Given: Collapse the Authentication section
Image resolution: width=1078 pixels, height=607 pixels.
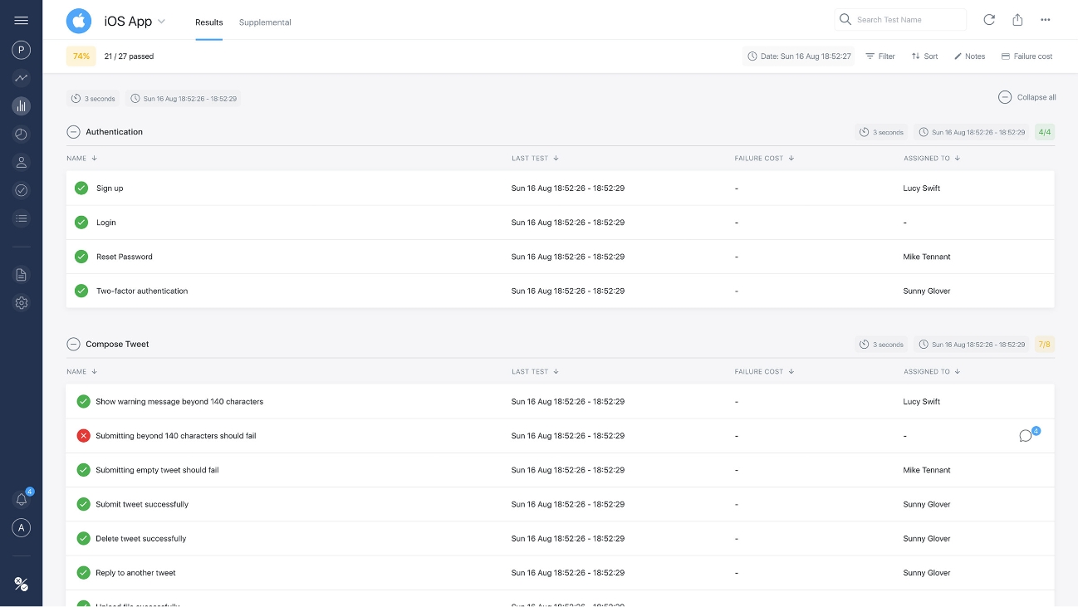Looking at the screenshot, I should [x=74, y=132].
